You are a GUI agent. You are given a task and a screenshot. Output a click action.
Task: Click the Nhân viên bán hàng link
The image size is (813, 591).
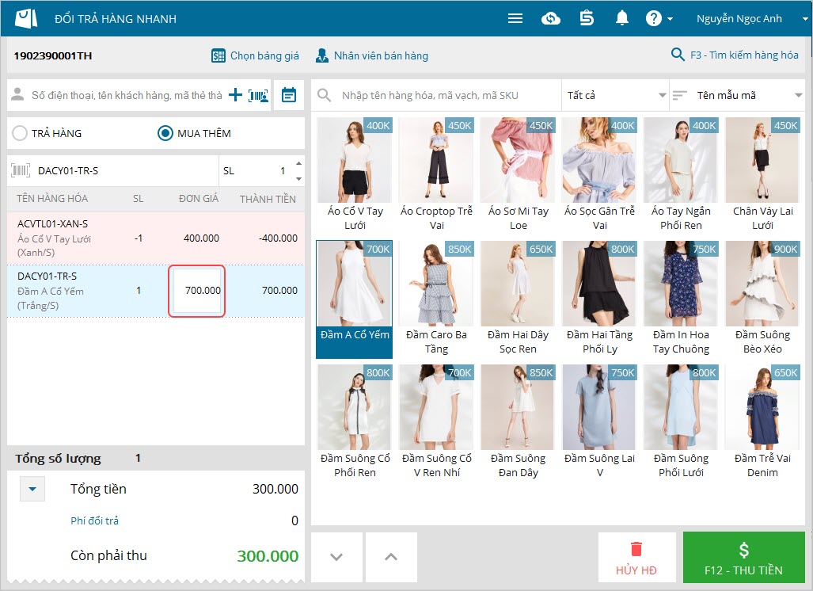coord(381,55)
